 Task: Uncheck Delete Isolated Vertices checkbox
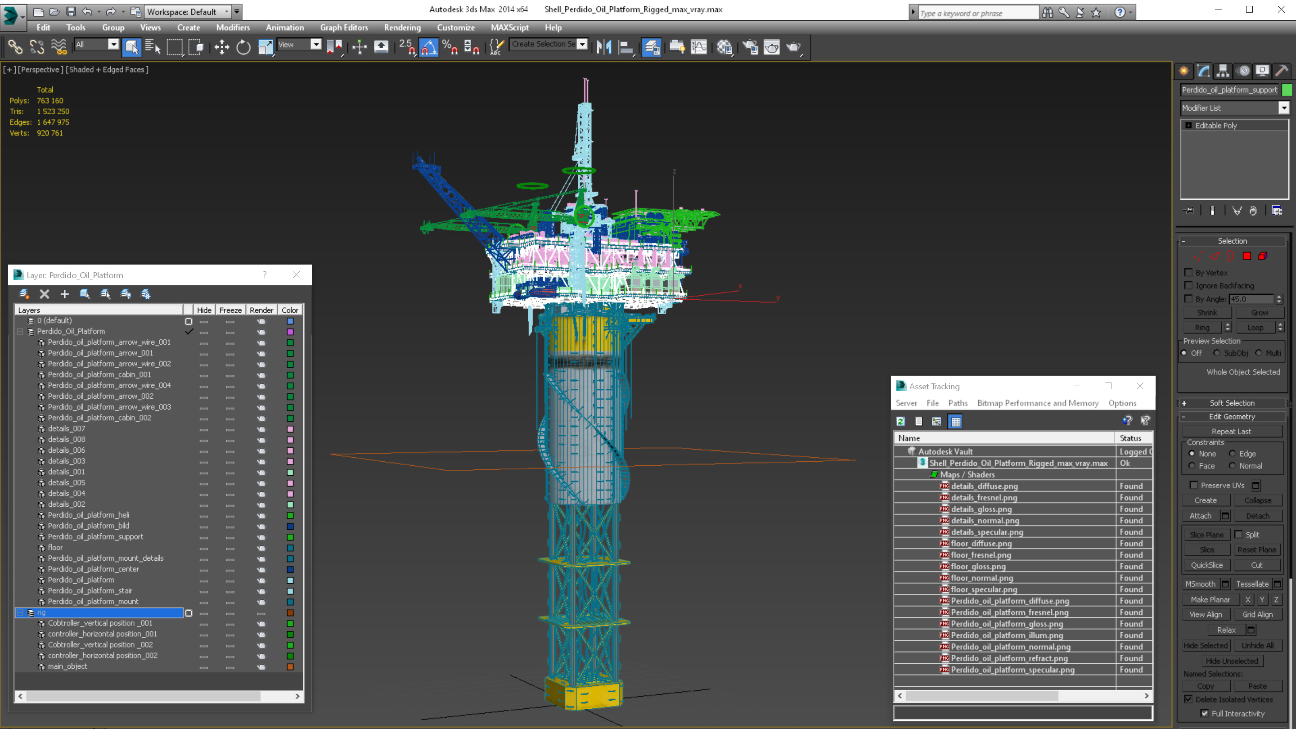pyautogui.click(x=1188, y=699)
